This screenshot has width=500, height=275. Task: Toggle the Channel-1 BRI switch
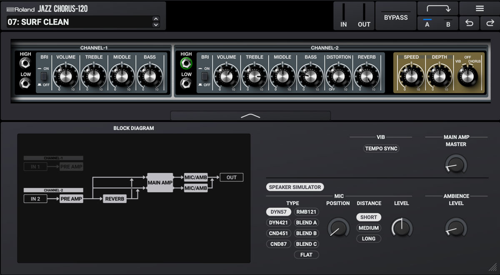(x=44, y=76)
